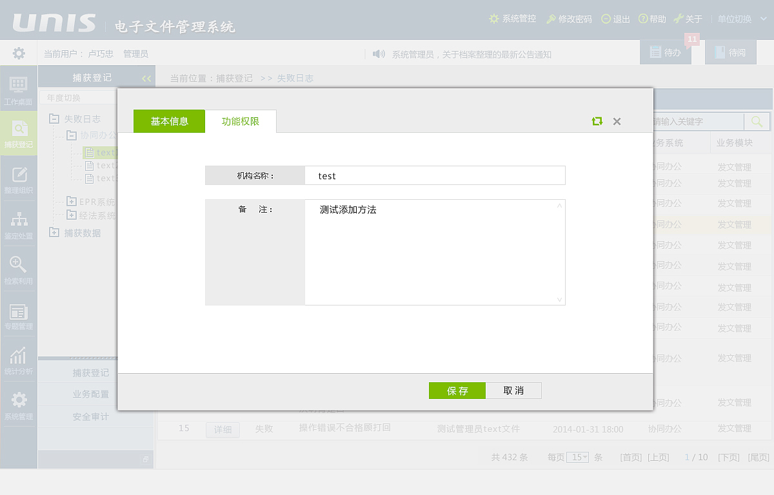The image size is (774, 495).
Task: Expand the EPR系统 tree node
Action: pyautogui.click(x=71, y=202)
